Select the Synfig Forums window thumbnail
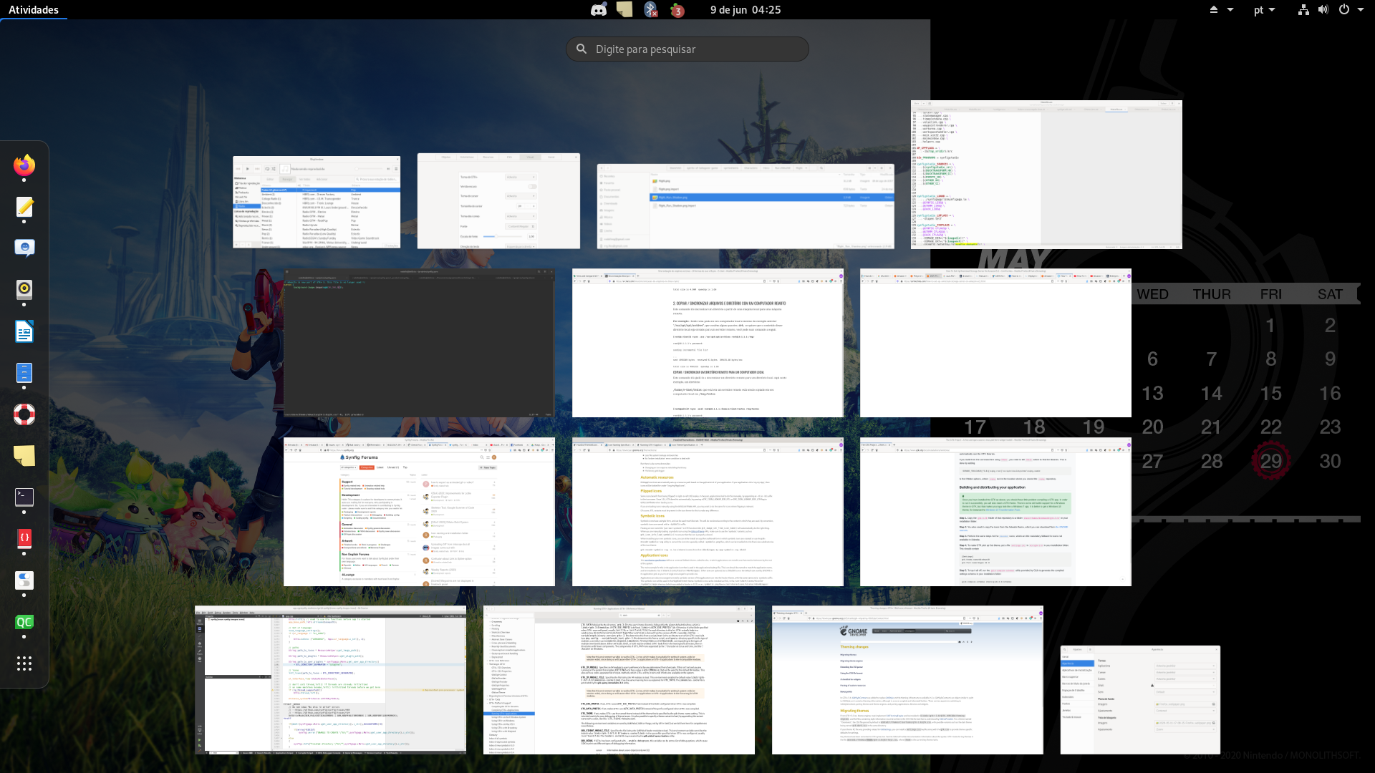Screen dimensions: 1375x773 419,512
